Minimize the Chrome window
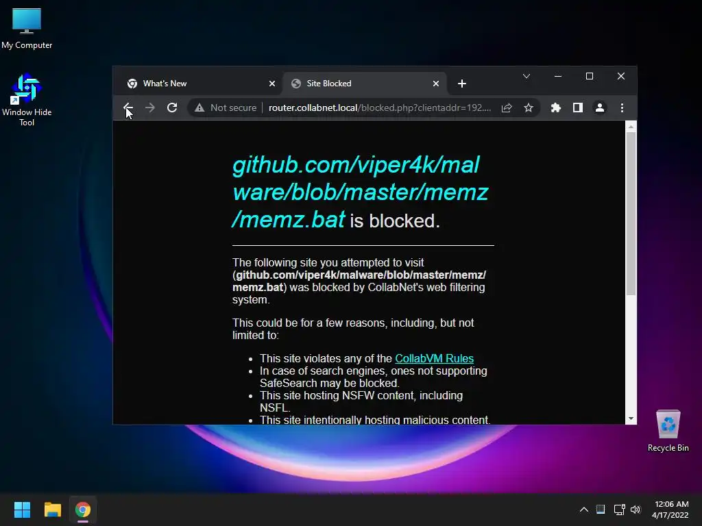The height and width of the screenshot is (526, 702). click(558, 77)
